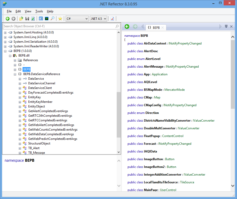The height and width of the screenshot is (199, 237).
Task: Click the yellow star bookmarks icon
Action: click(60, 19)
